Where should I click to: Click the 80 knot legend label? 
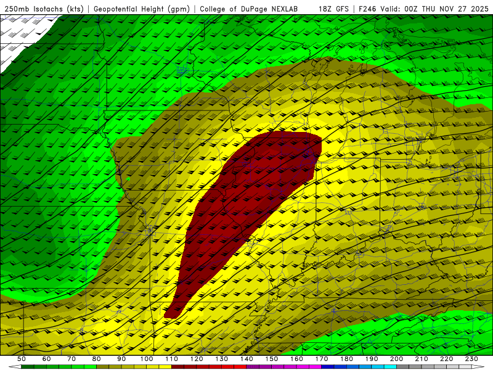[x=97, y=359]
